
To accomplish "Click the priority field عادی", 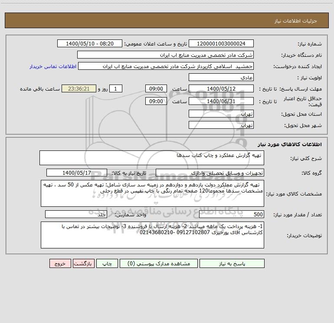I will click(x=221, y=77).
